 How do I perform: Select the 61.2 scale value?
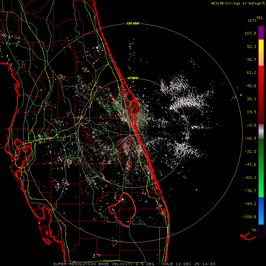pos(252,73)
